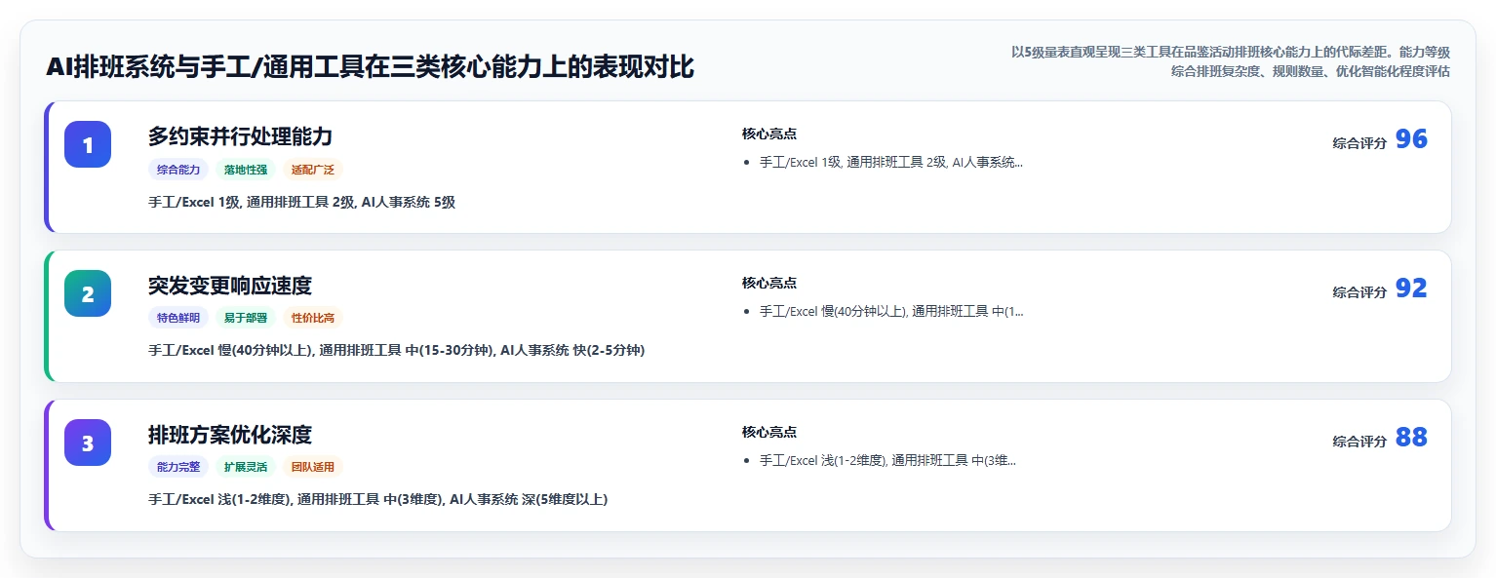The height and width of the screenshot is (578, 1496).
Task: Click the score value 88
Action: coord(1411,438)
